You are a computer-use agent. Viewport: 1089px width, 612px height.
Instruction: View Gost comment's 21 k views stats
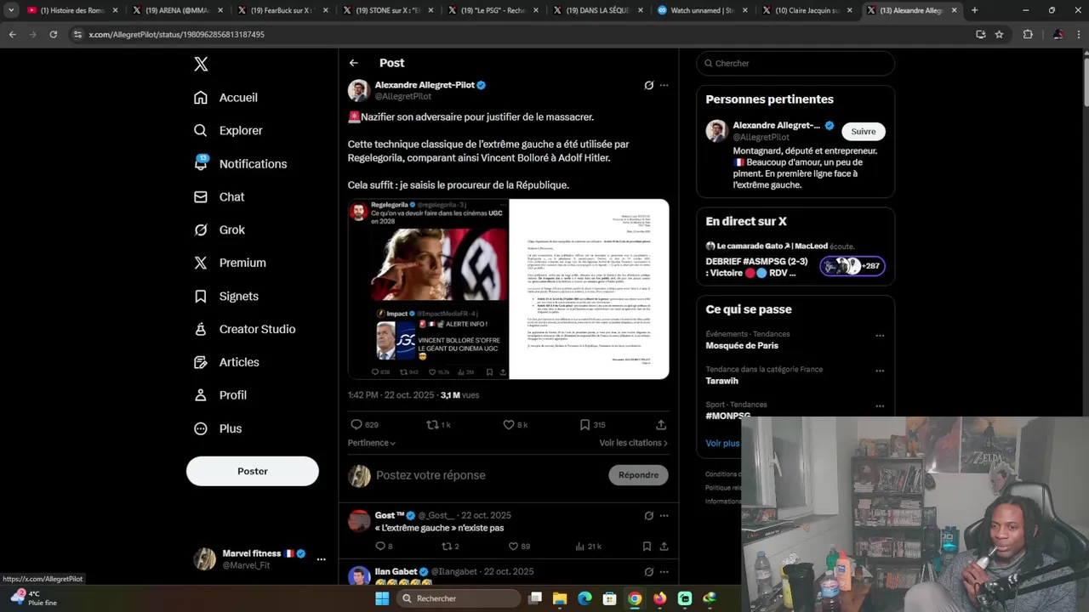click(x=588, y=547)
